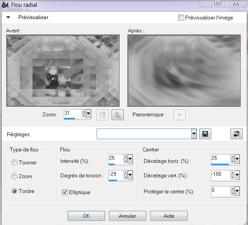Image resolution: width=248 pixels, height=225 pixels.
Task: Click the magnifier preview zoom icon
Action: click(x=118, y=115)
